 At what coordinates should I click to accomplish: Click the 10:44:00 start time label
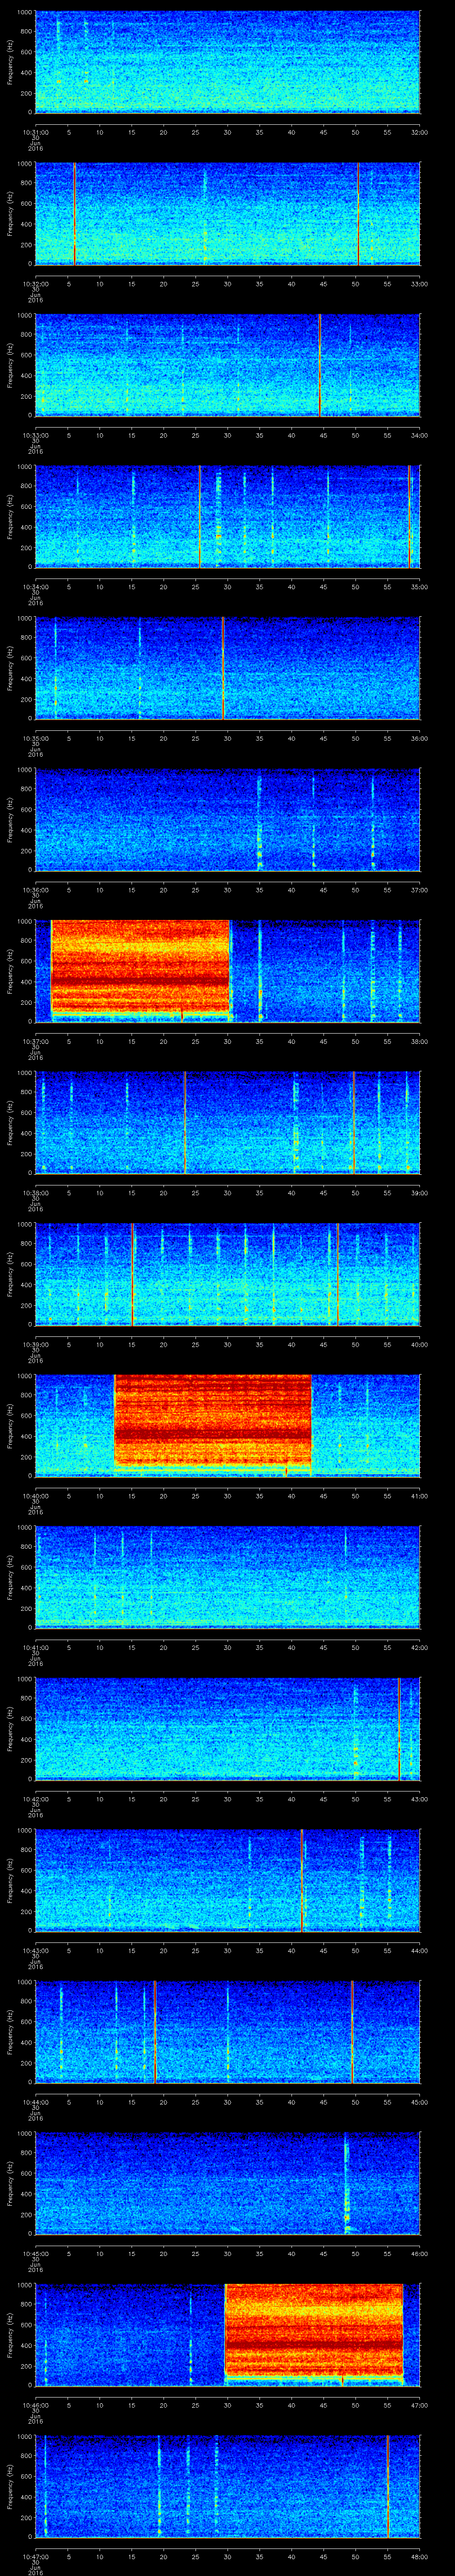point(35,2102)
